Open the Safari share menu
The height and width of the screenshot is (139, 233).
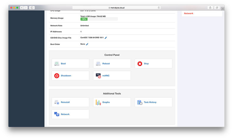point(210,8)
